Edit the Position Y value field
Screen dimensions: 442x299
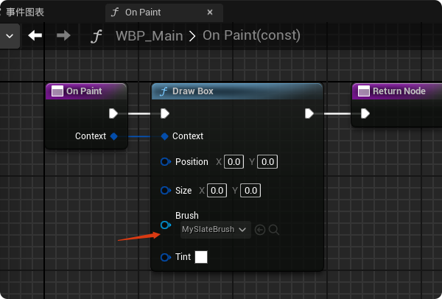267,162
